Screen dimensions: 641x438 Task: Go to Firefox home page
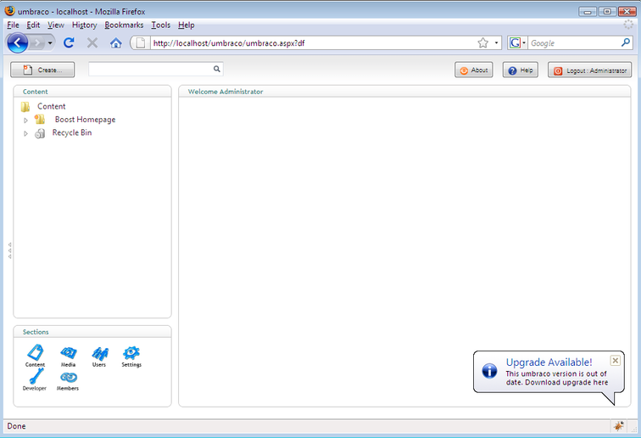pos(115,42)
